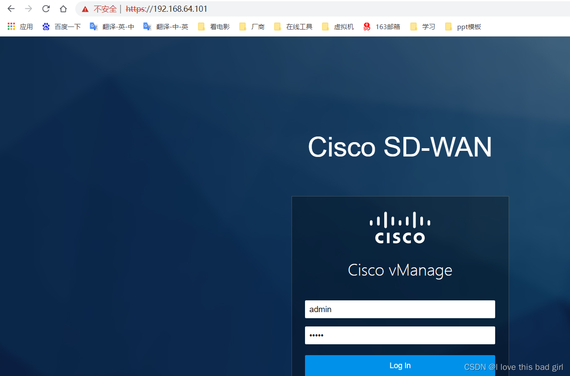Expand the 在线工具 bookmark folder
Screen dimensions: 570x376
293,27
